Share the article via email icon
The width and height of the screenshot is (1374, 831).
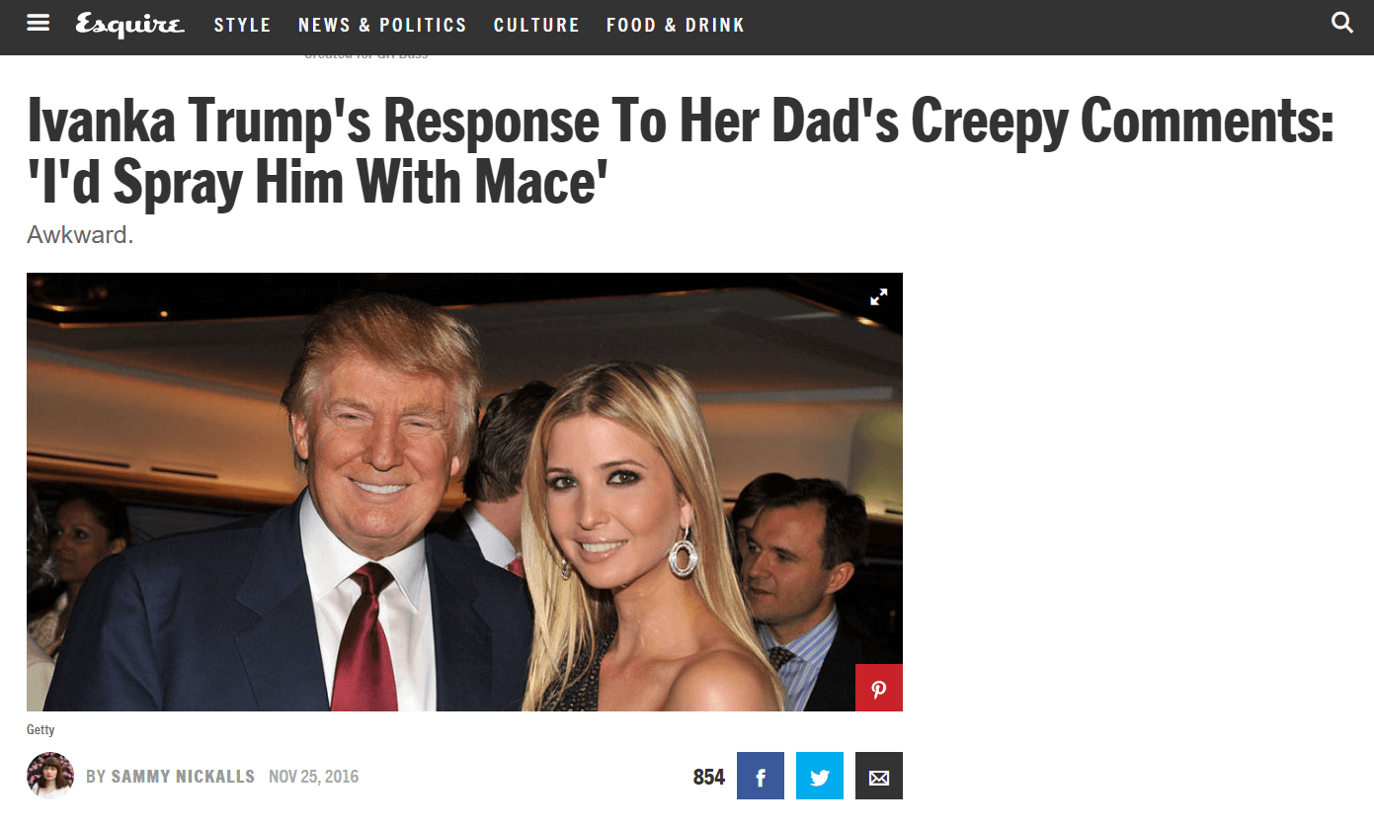[x=879, y=776]
